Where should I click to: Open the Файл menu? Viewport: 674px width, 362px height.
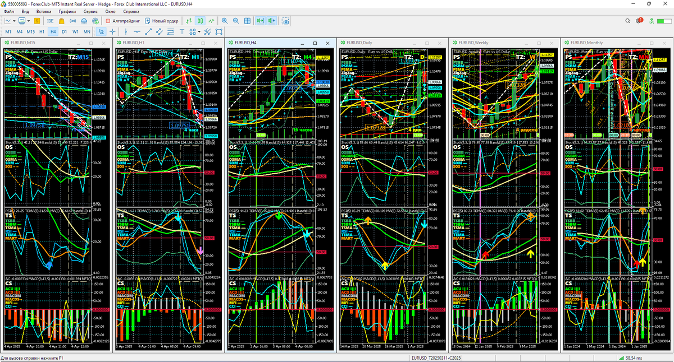coord(9,11)
